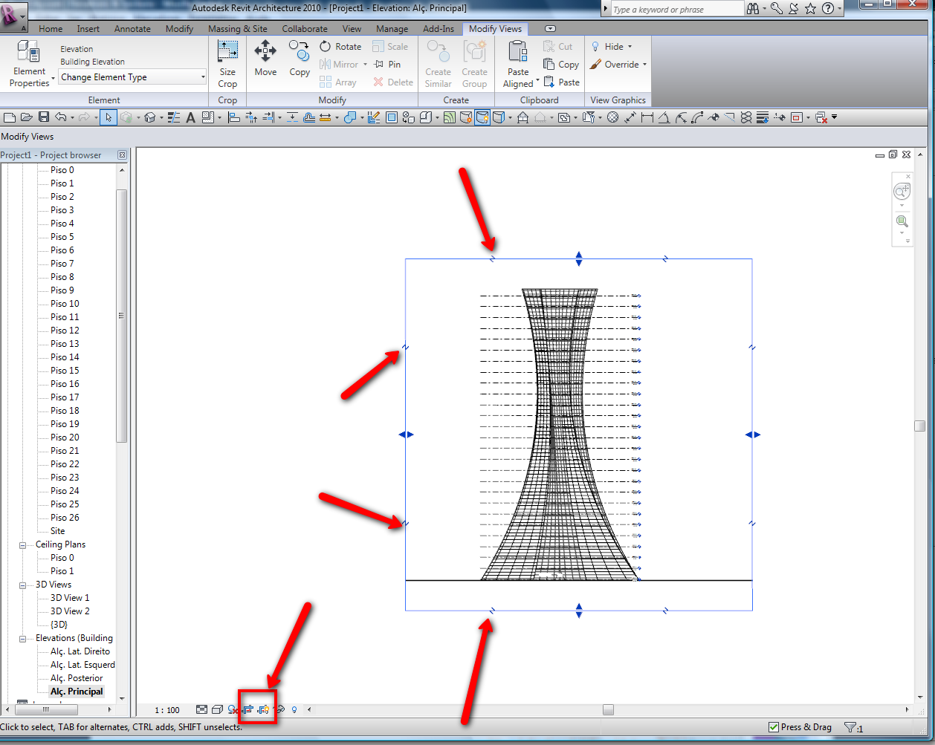Click the Size Crop tool
The height and width of the screenshot is (745, 935).
227,63
